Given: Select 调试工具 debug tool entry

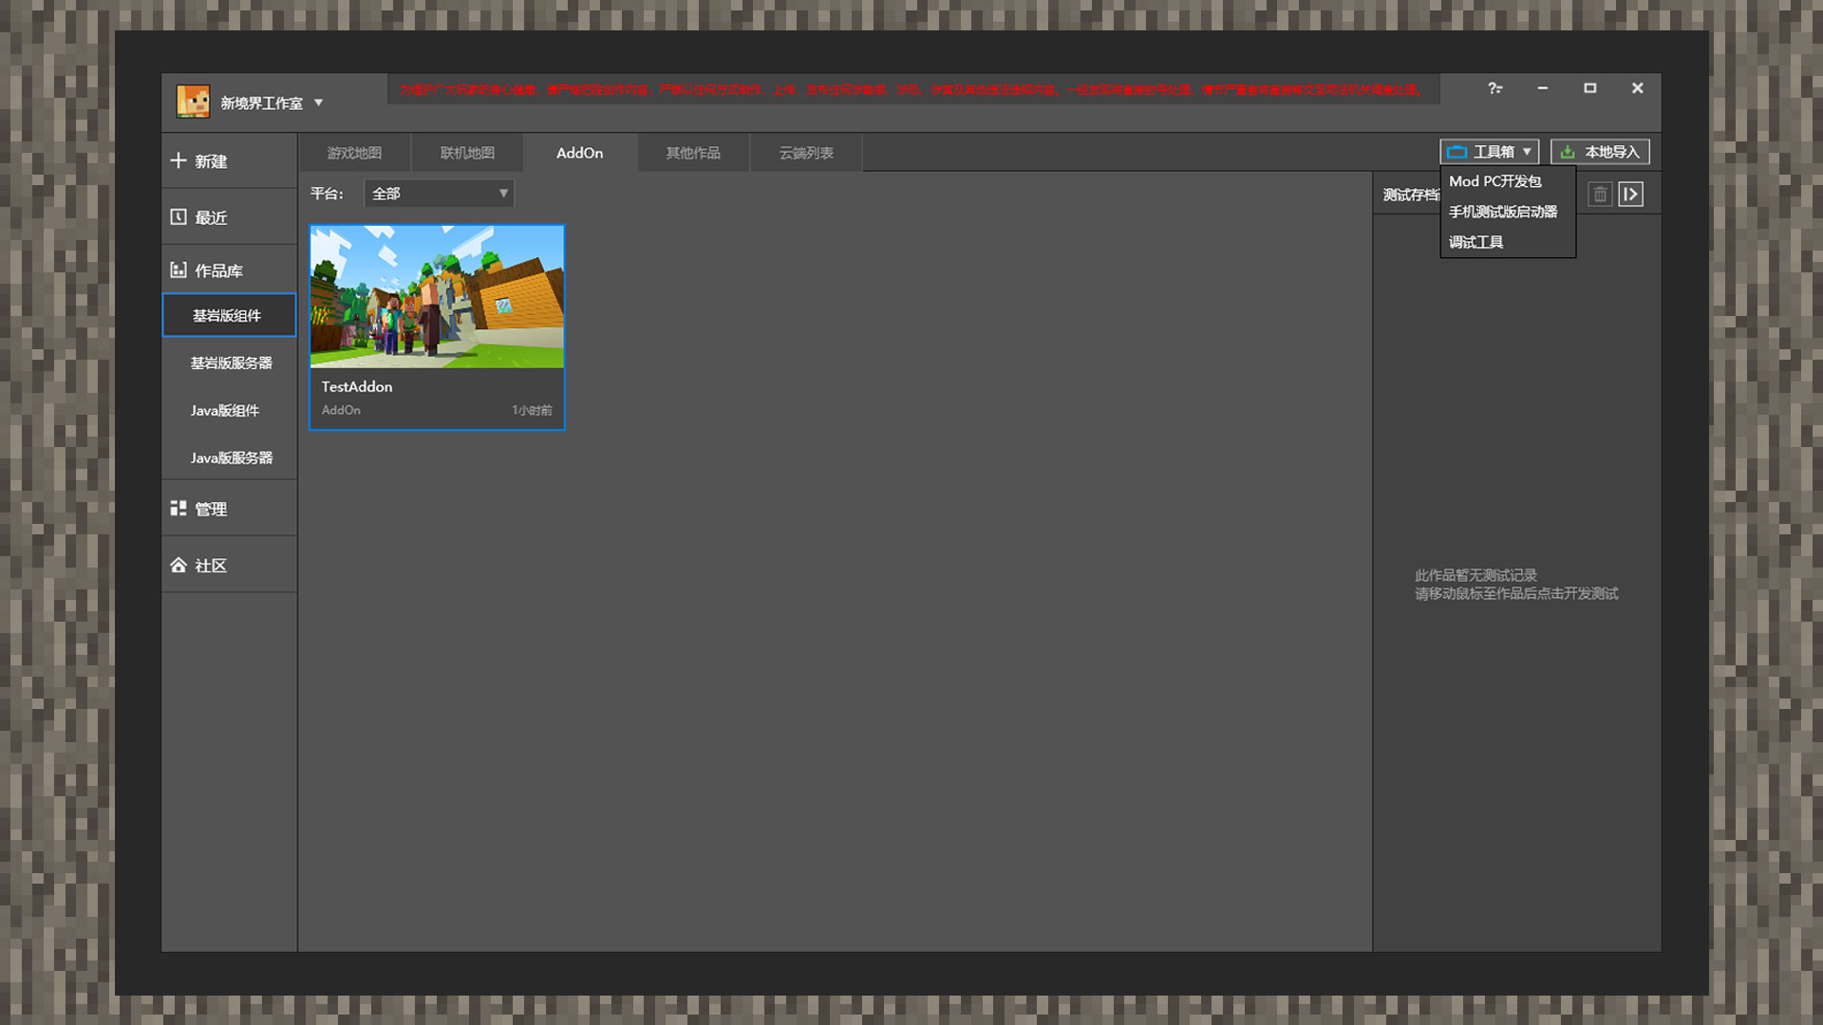Looking at the screenshot, I should (x=1475, y=242).
